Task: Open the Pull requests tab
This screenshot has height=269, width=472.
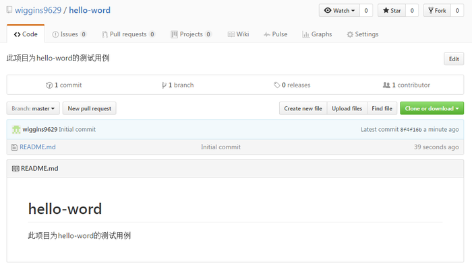Action: [x=129, y=34]
